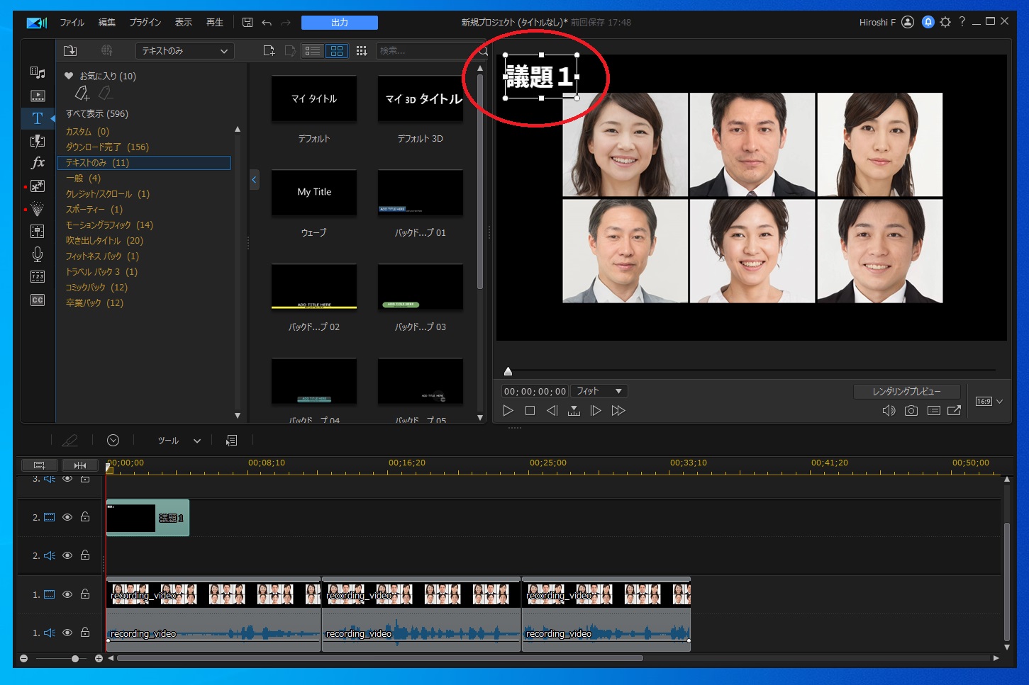Toggle visibility of video track 2
Screen dimensions: 1029x685
pyautogui.click(x=67, y=518)
